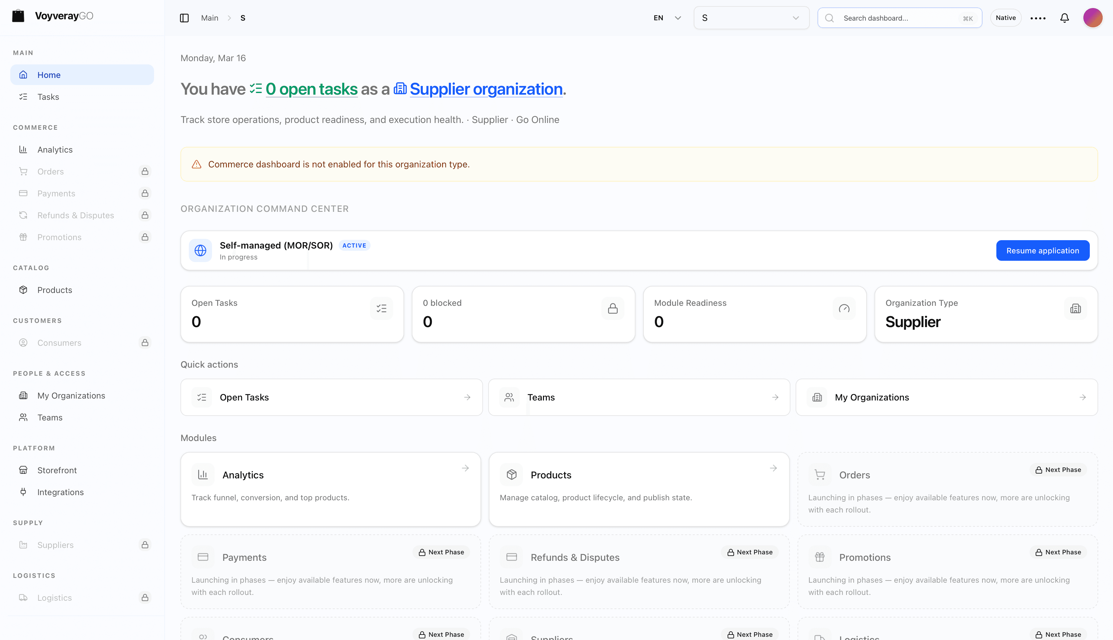Click the lock icon beside Refunds & Disputes
The height and width of the screenshot is (640, 1113).
pyautogui.click(x=145, y=215)
